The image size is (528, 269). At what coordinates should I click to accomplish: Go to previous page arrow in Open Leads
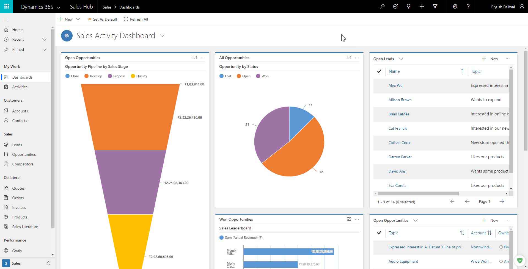click(467, 201)
